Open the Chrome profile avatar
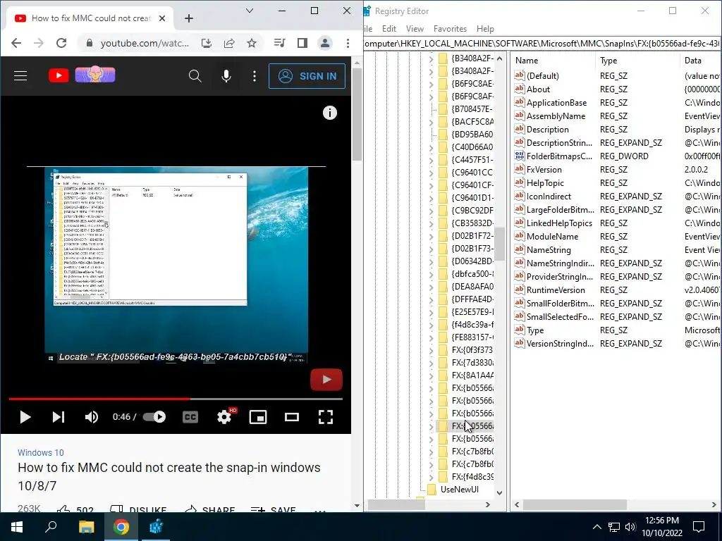The width and height of the screenshot is (722, 541). [324, 43]
